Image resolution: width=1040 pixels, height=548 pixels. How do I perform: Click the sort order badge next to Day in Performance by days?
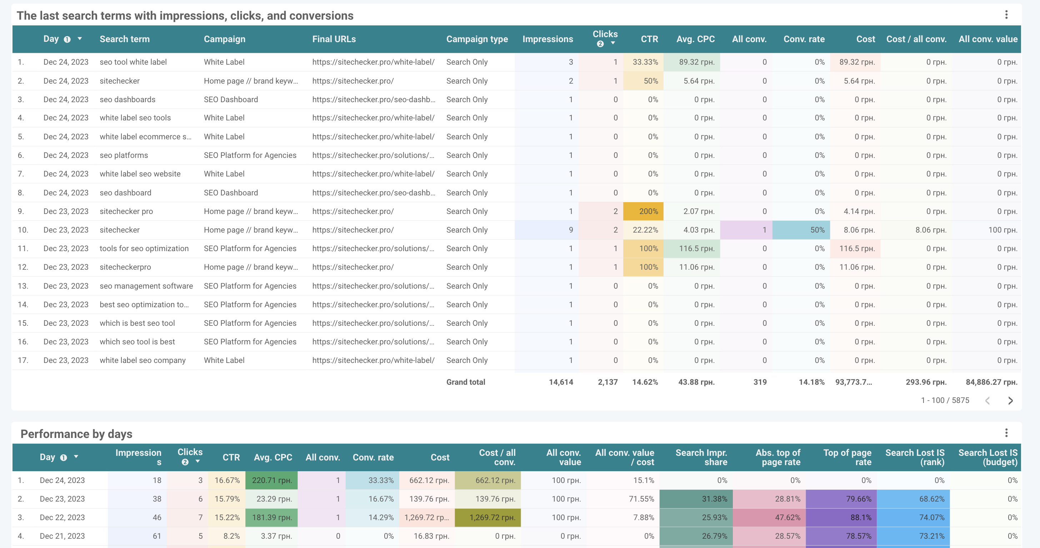point(63,458)
